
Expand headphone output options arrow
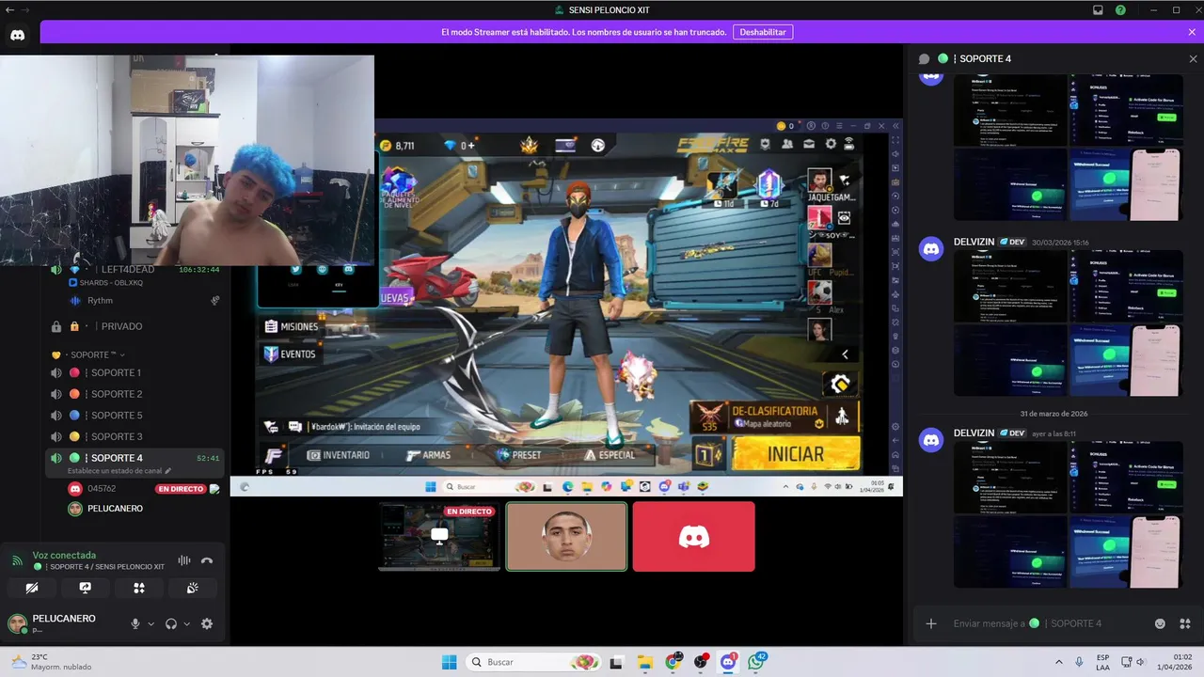click(186, 623)
